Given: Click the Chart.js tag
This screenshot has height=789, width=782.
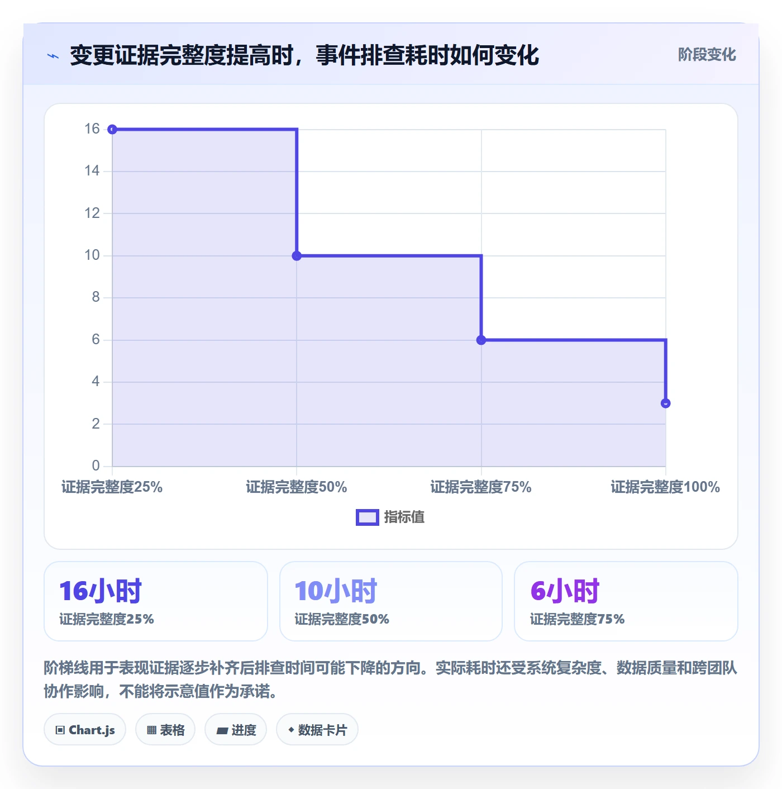Looking at the screenshot, I should (x=85, y=730).
